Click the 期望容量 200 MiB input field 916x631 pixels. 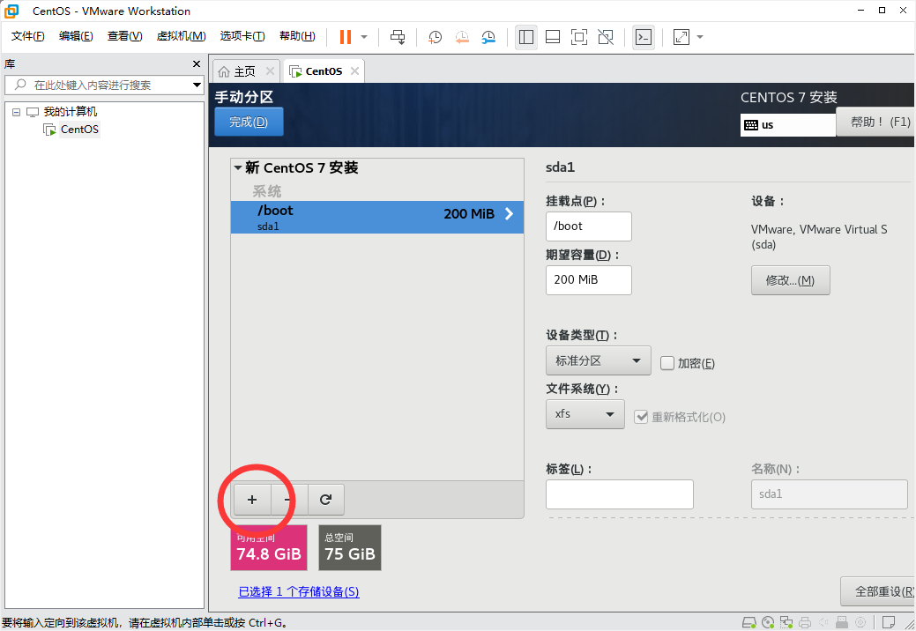tap(588, 279)
